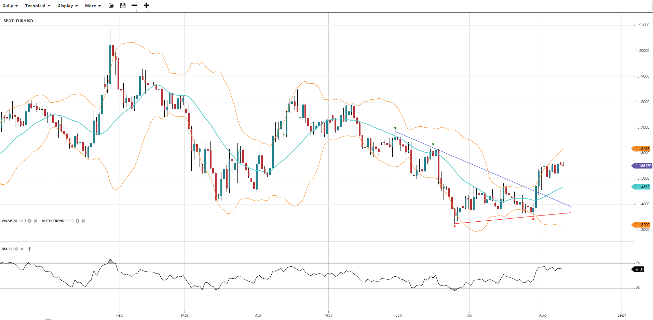The width and height of the screenshot is (653, 320).
Task: Click the Jul label on the time axis
Action: pos(470,315)
